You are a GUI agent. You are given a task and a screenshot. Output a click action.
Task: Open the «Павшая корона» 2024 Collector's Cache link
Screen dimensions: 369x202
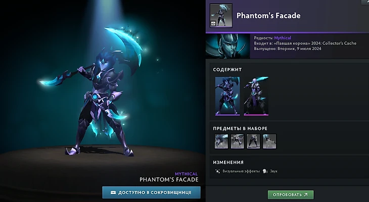[x=315, y=43]
